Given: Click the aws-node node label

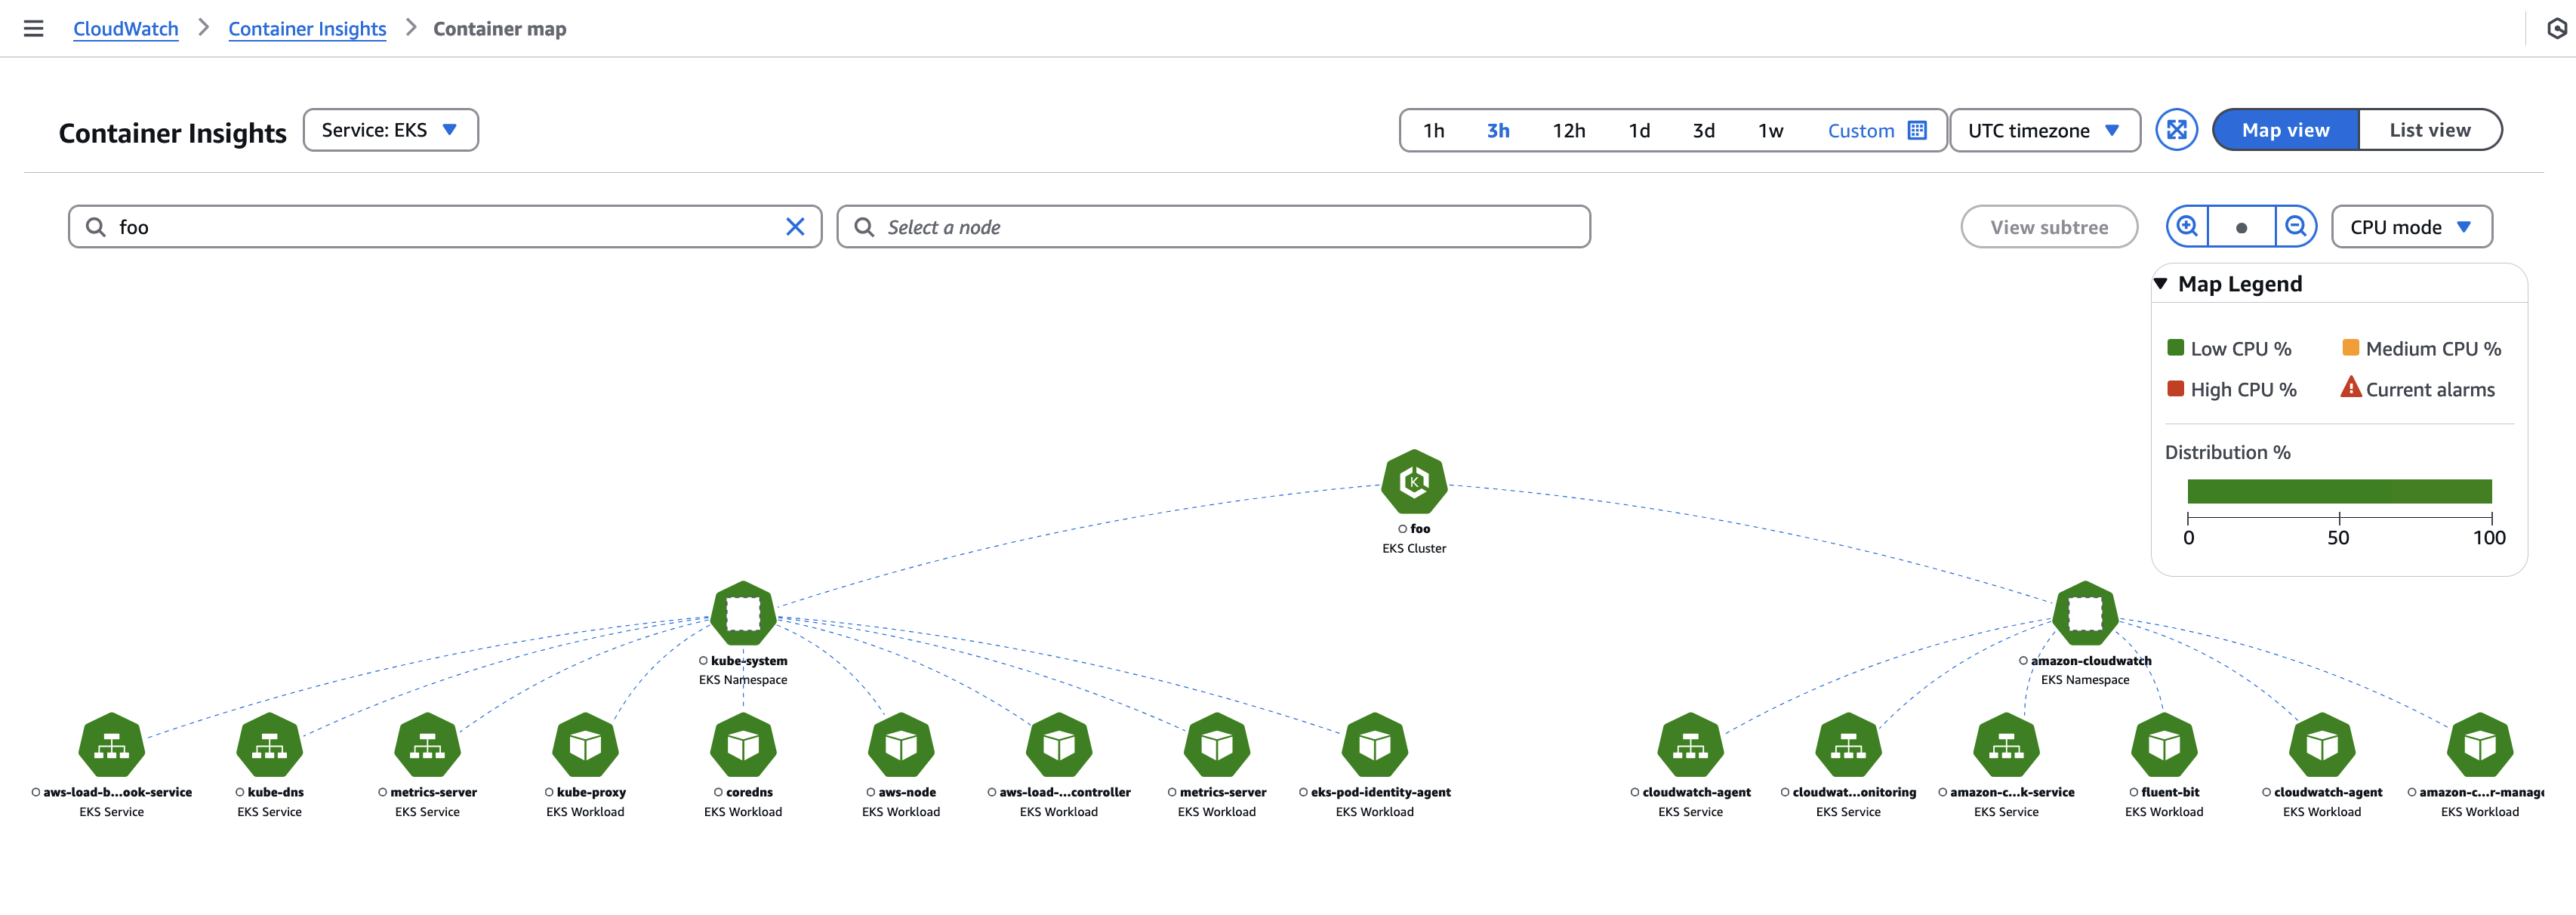Looking at the screenshot, I should point(907,793).
